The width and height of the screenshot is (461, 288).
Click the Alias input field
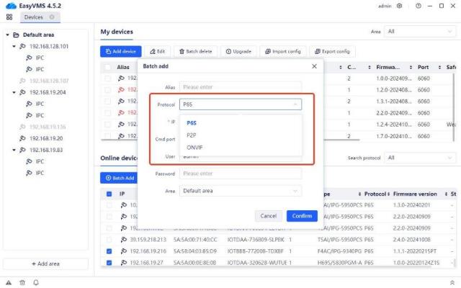pyautogui.click(x=241, y=85)
